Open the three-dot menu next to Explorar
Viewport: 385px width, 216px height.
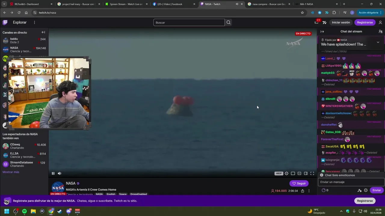coord(34,22)
